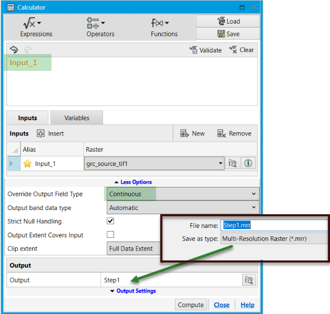330x314 pixels.
Task: Show raster info for Input_1
Action: tap(248, 163)
